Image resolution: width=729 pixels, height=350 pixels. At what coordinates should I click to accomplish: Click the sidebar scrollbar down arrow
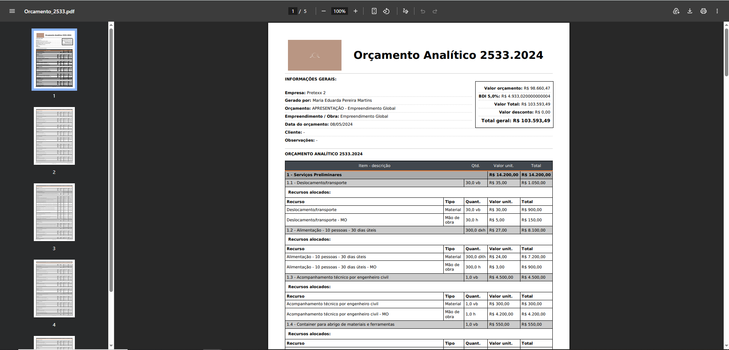[x=111, y=346]
